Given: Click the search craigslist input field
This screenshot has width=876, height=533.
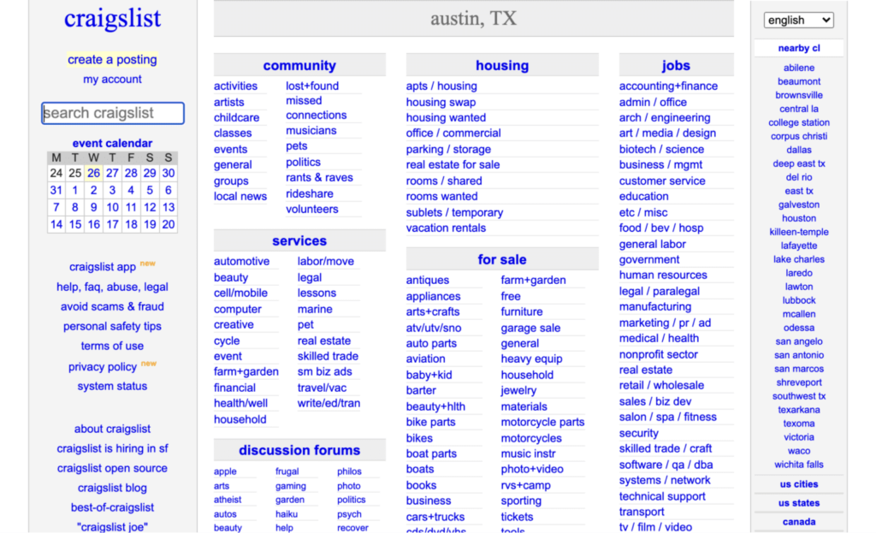Looking at the screenshot, I should coord(113,113).
